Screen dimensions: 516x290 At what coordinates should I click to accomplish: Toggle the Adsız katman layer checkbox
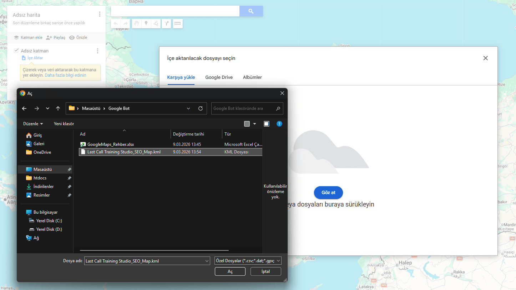tap(16, 51)
